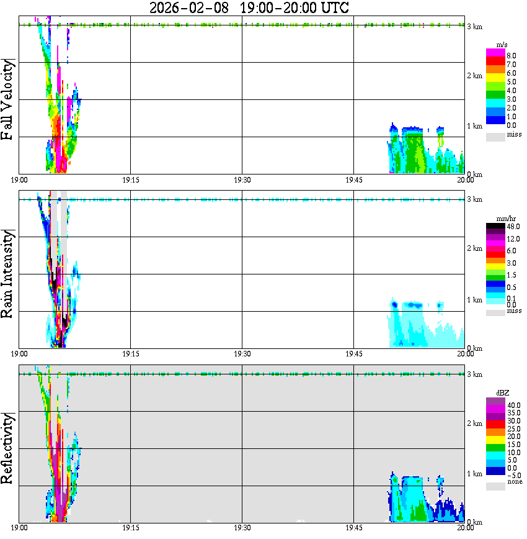Click '3 km' height label on Fall Velocity panel
Image resolution: width=527 pixels, height=539 pixels.
[475, 27]
